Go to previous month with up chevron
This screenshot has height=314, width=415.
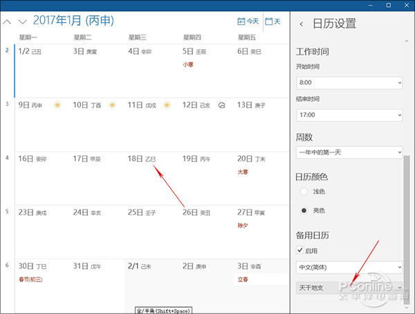pos(7,21)
